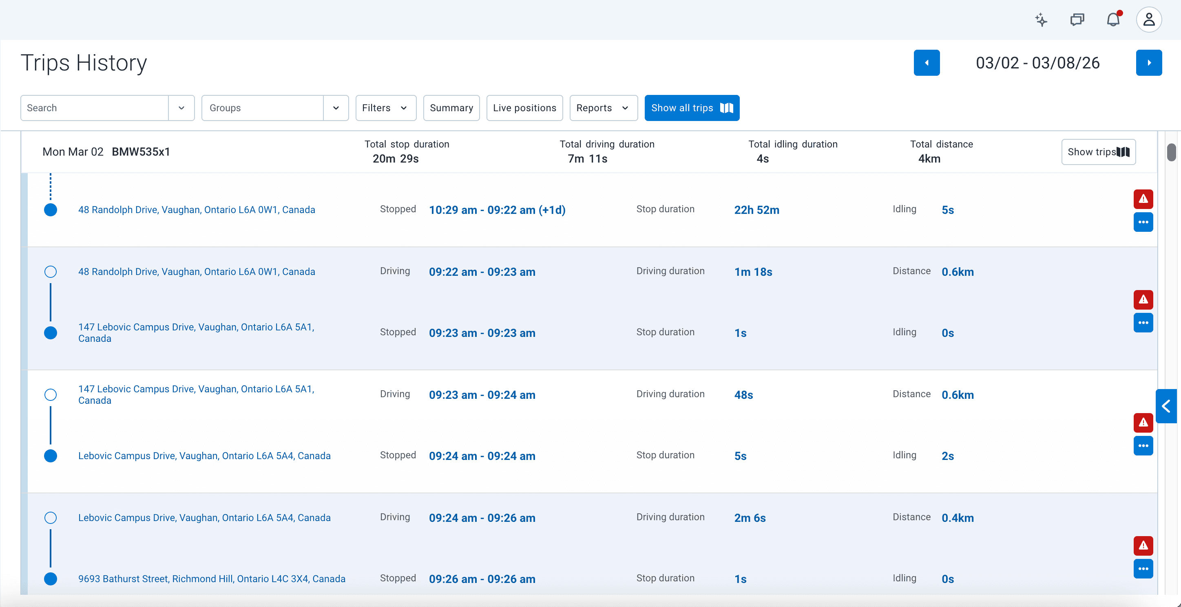Open 9693 Bathurst Street address link

211,578
